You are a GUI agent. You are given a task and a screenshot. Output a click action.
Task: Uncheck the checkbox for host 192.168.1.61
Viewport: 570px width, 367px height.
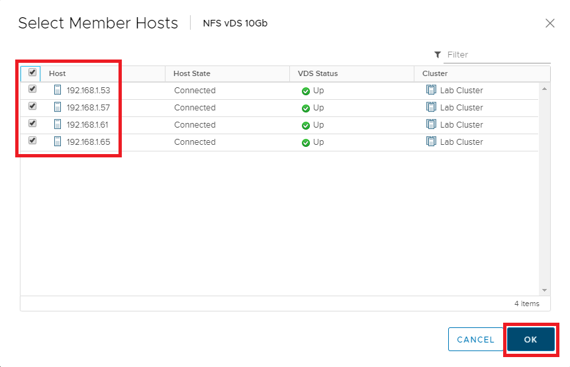tap(32, 124)
